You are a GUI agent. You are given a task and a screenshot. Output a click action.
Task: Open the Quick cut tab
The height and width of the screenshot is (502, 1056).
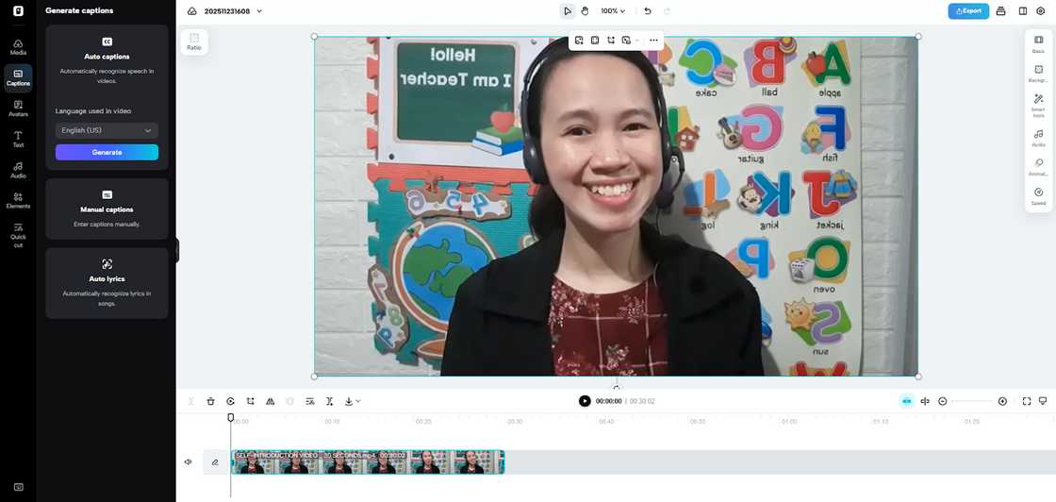[18, 235]
